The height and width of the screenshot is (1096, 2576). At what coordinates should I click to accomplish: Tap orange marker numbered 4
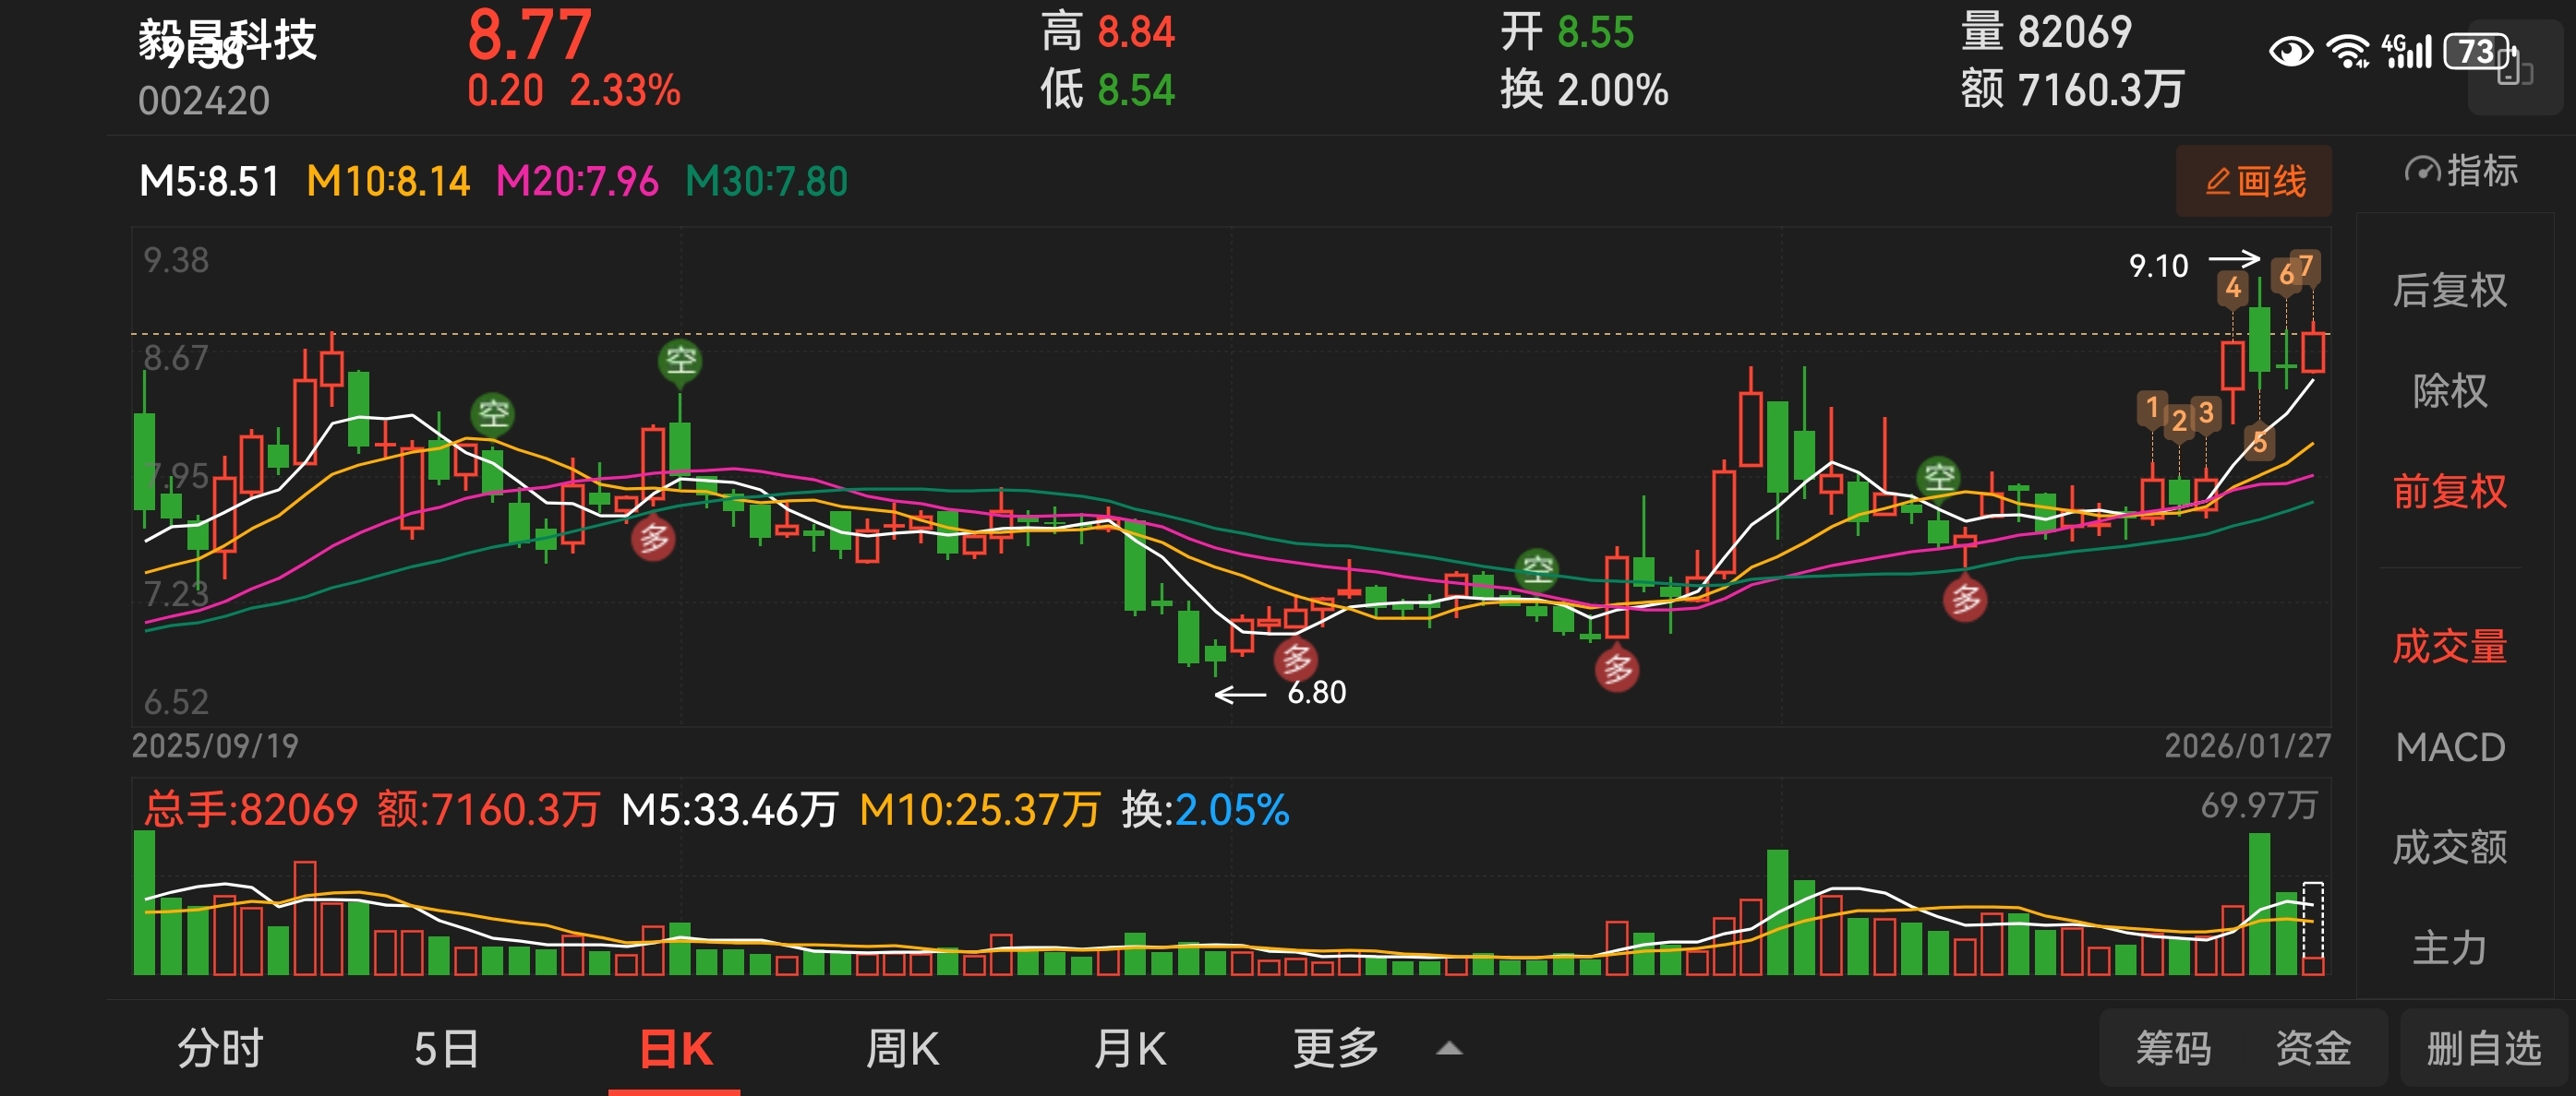point(2233,289)
